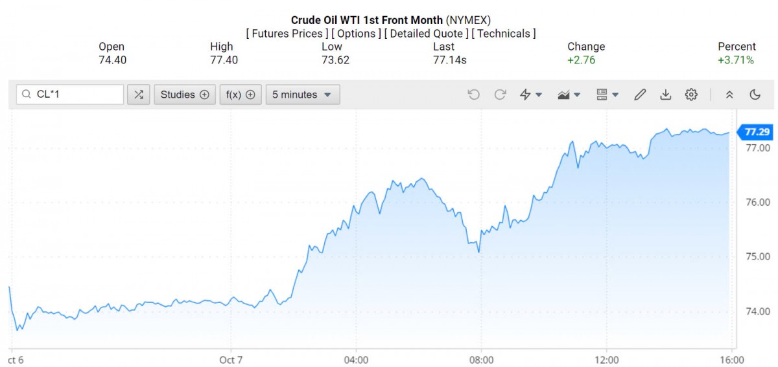Screen dimensions: 778x367
Task: Download the chart image
Action: 665,95
